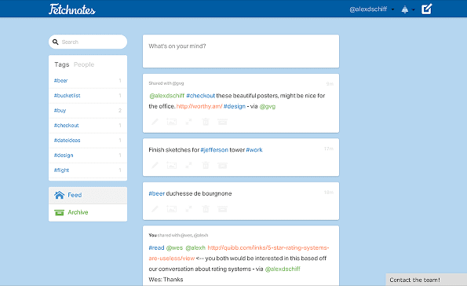Edit the duchesse de bourgnone note
The height and width of the screenshot is (286, 467).
155,209
